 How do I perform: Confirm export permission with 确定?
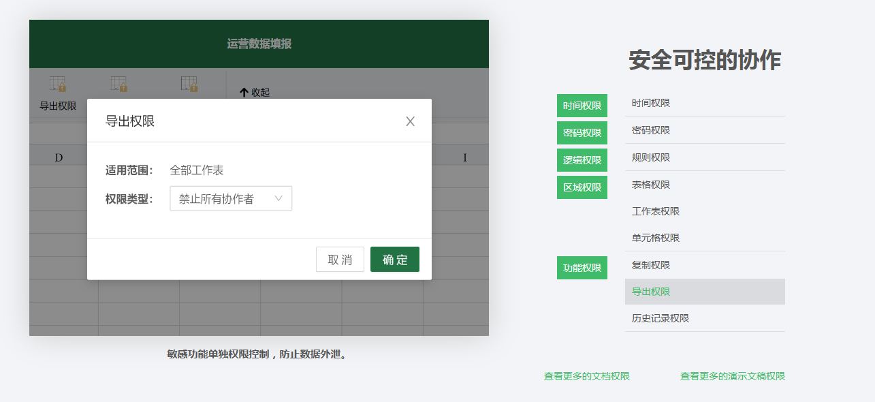coord(395,260)
